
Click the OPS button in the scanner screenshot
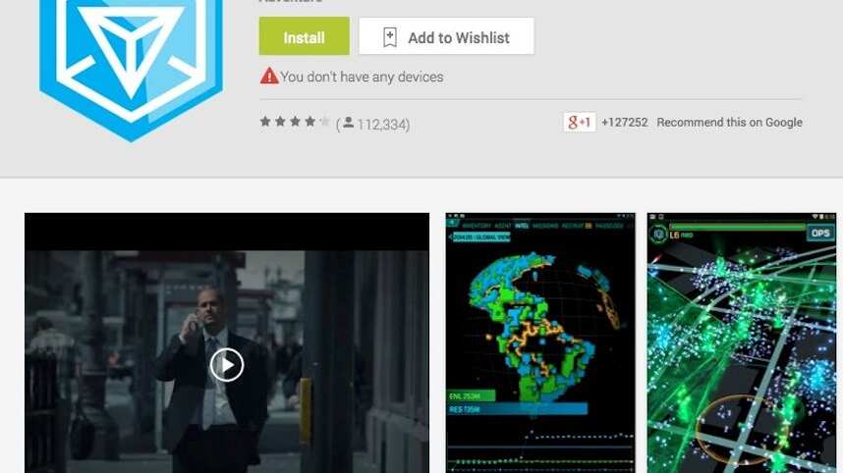(x=819, y=233)
